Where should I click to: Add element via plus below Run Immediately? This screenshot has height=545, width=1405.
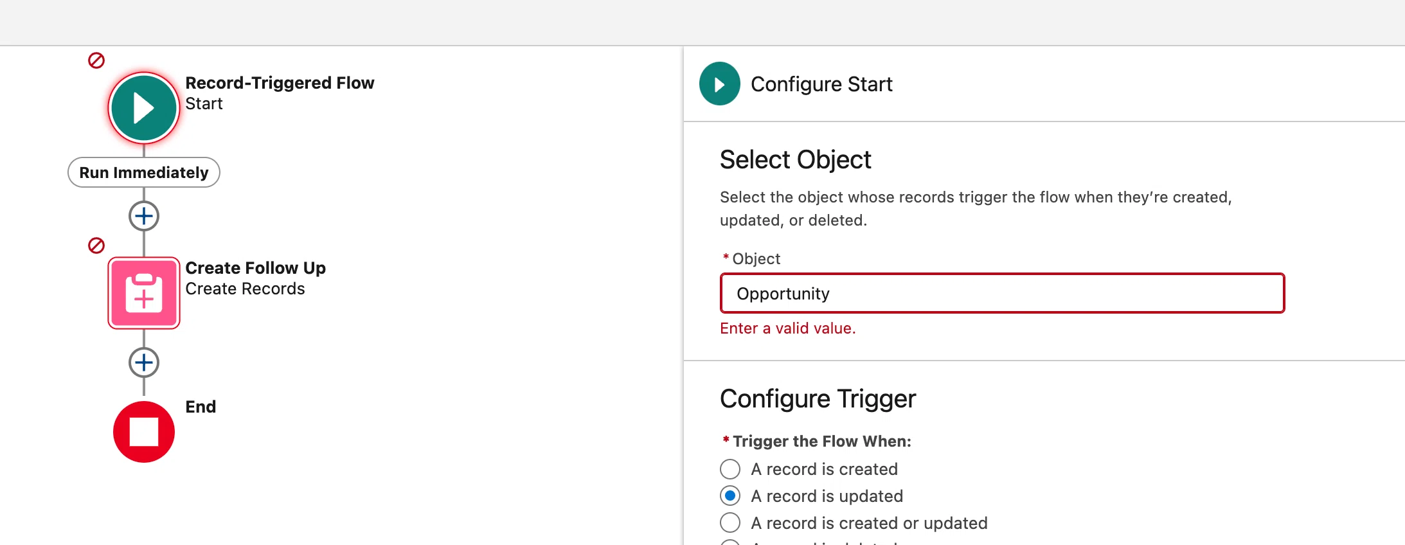pos(144,216)
